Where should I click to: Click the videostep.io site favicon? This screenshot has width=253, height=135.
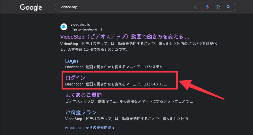tap(64, 27)
